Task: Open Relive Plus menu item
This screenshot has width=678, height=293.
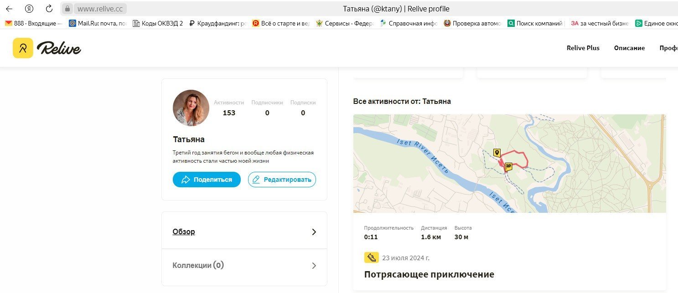Action: (x=583, y=48)
